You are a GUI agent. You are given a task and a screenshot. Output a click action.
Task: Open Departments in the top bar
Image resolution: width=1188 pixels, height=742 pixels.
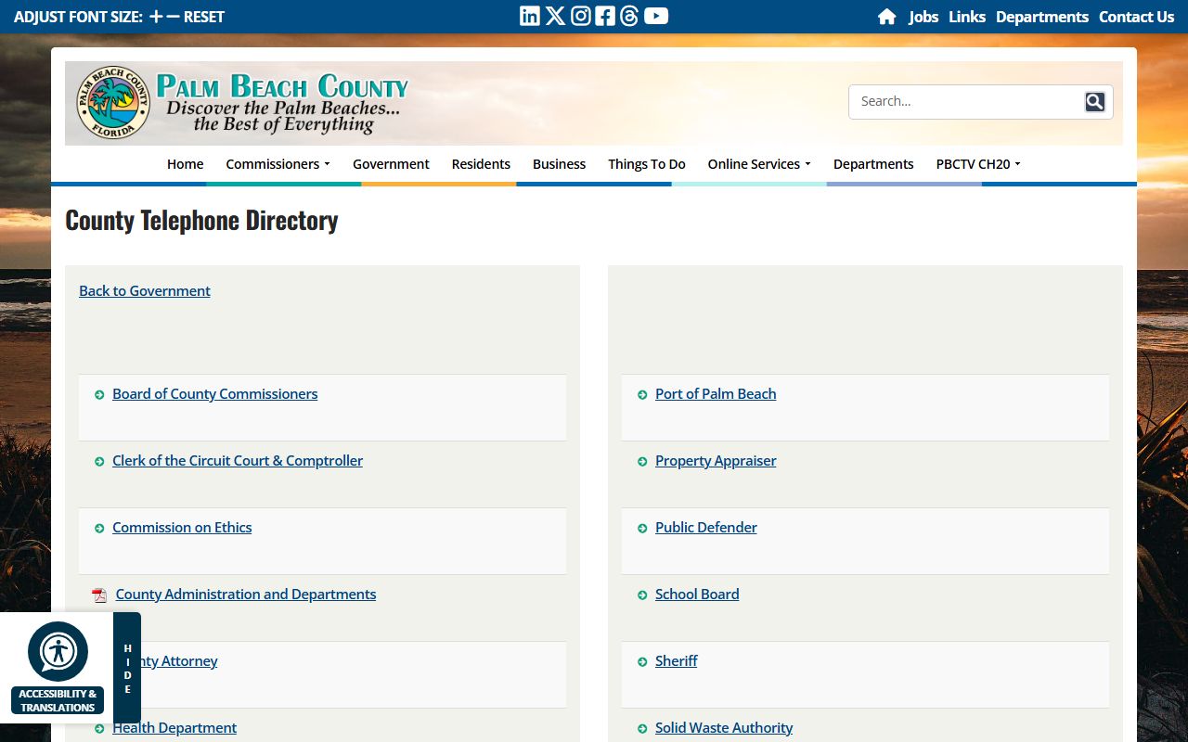point(1042,17)
